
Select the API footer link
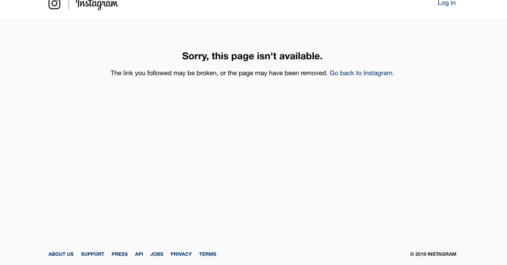(x=139, y=254)
